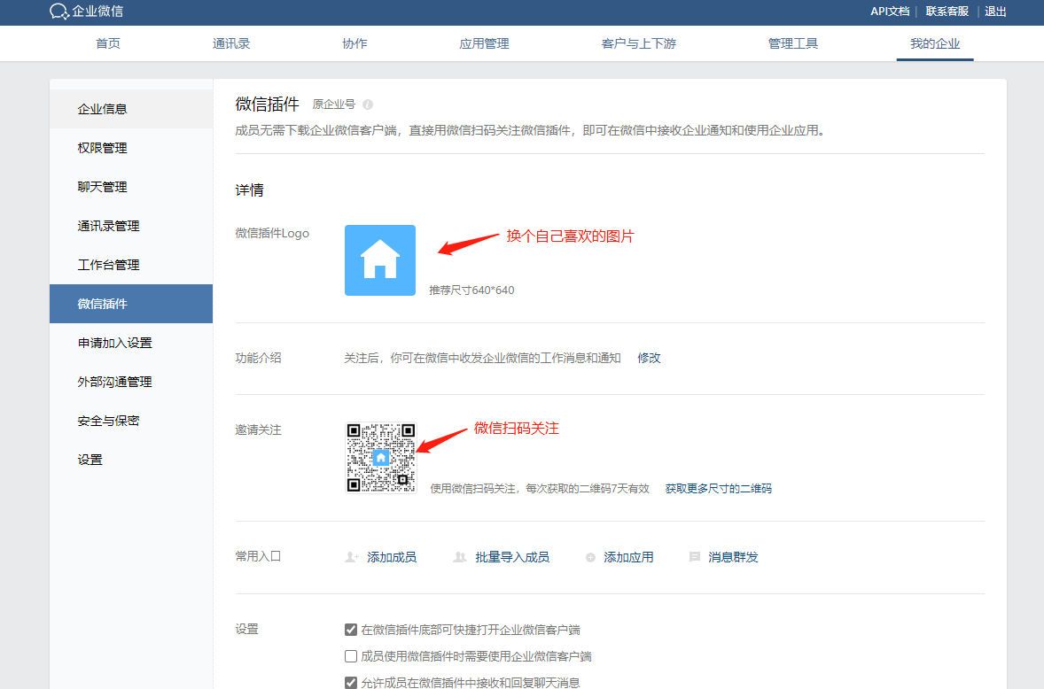Open 安全与保密 from the sidebar
This screenshot has width=1044, height=689.
104,420
